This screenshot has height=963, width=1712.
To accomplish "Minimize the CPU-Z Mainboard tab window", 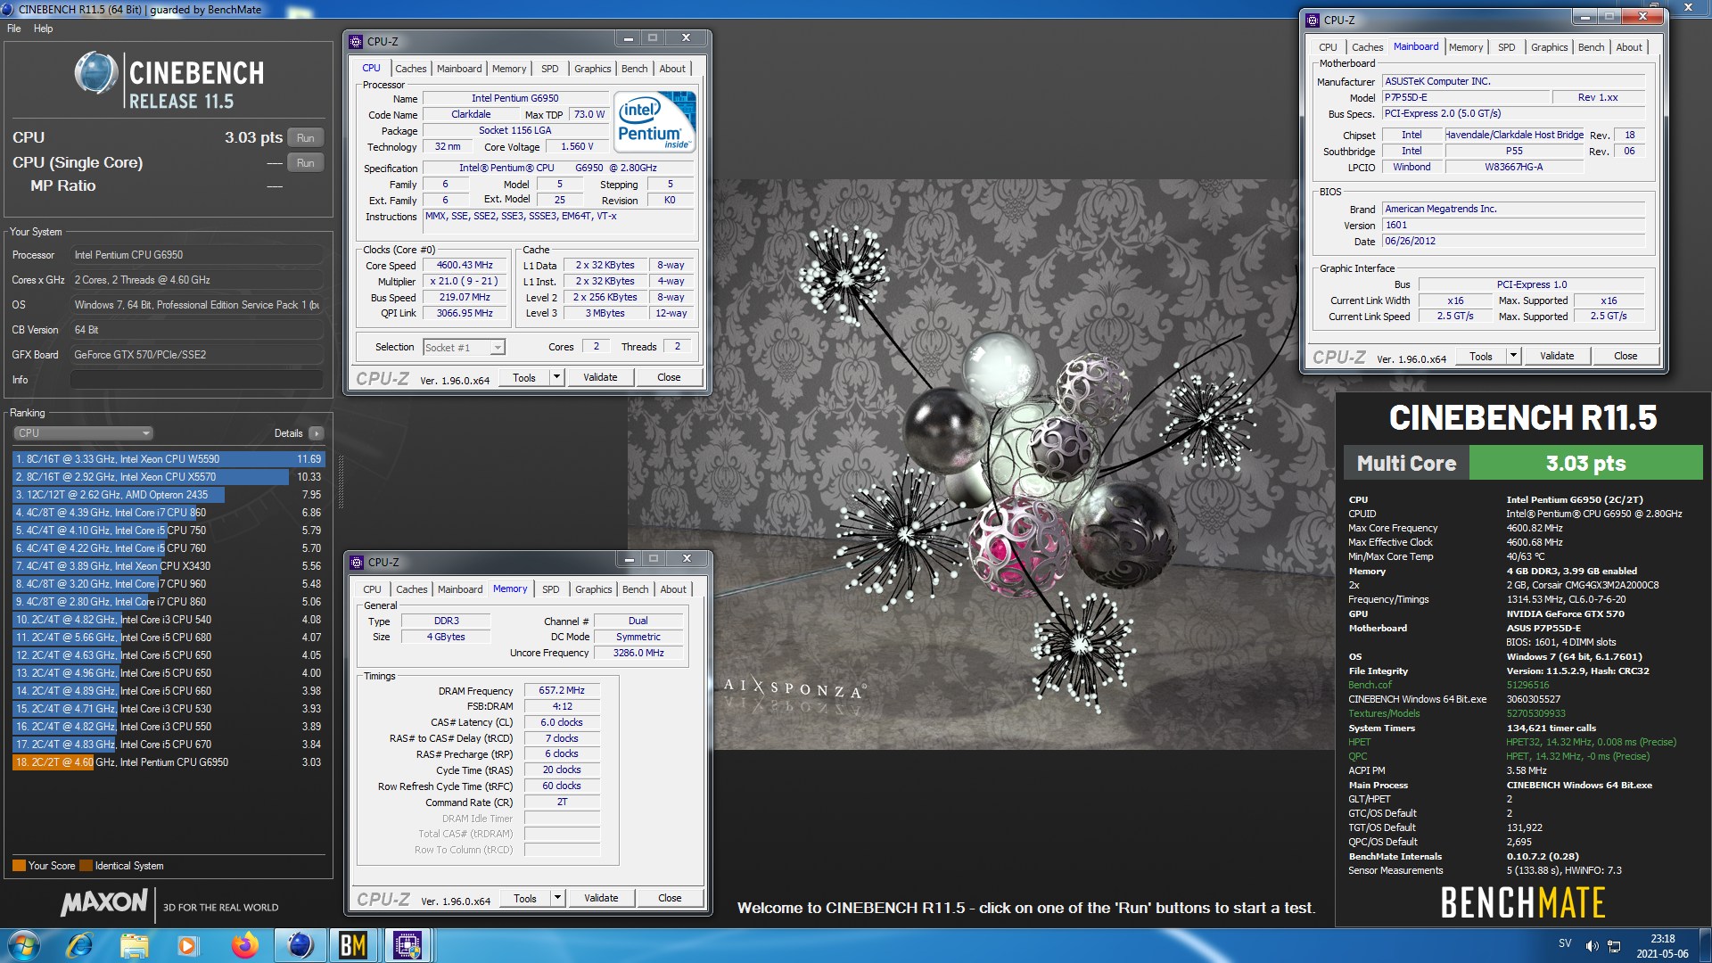I will [1584, 17].
